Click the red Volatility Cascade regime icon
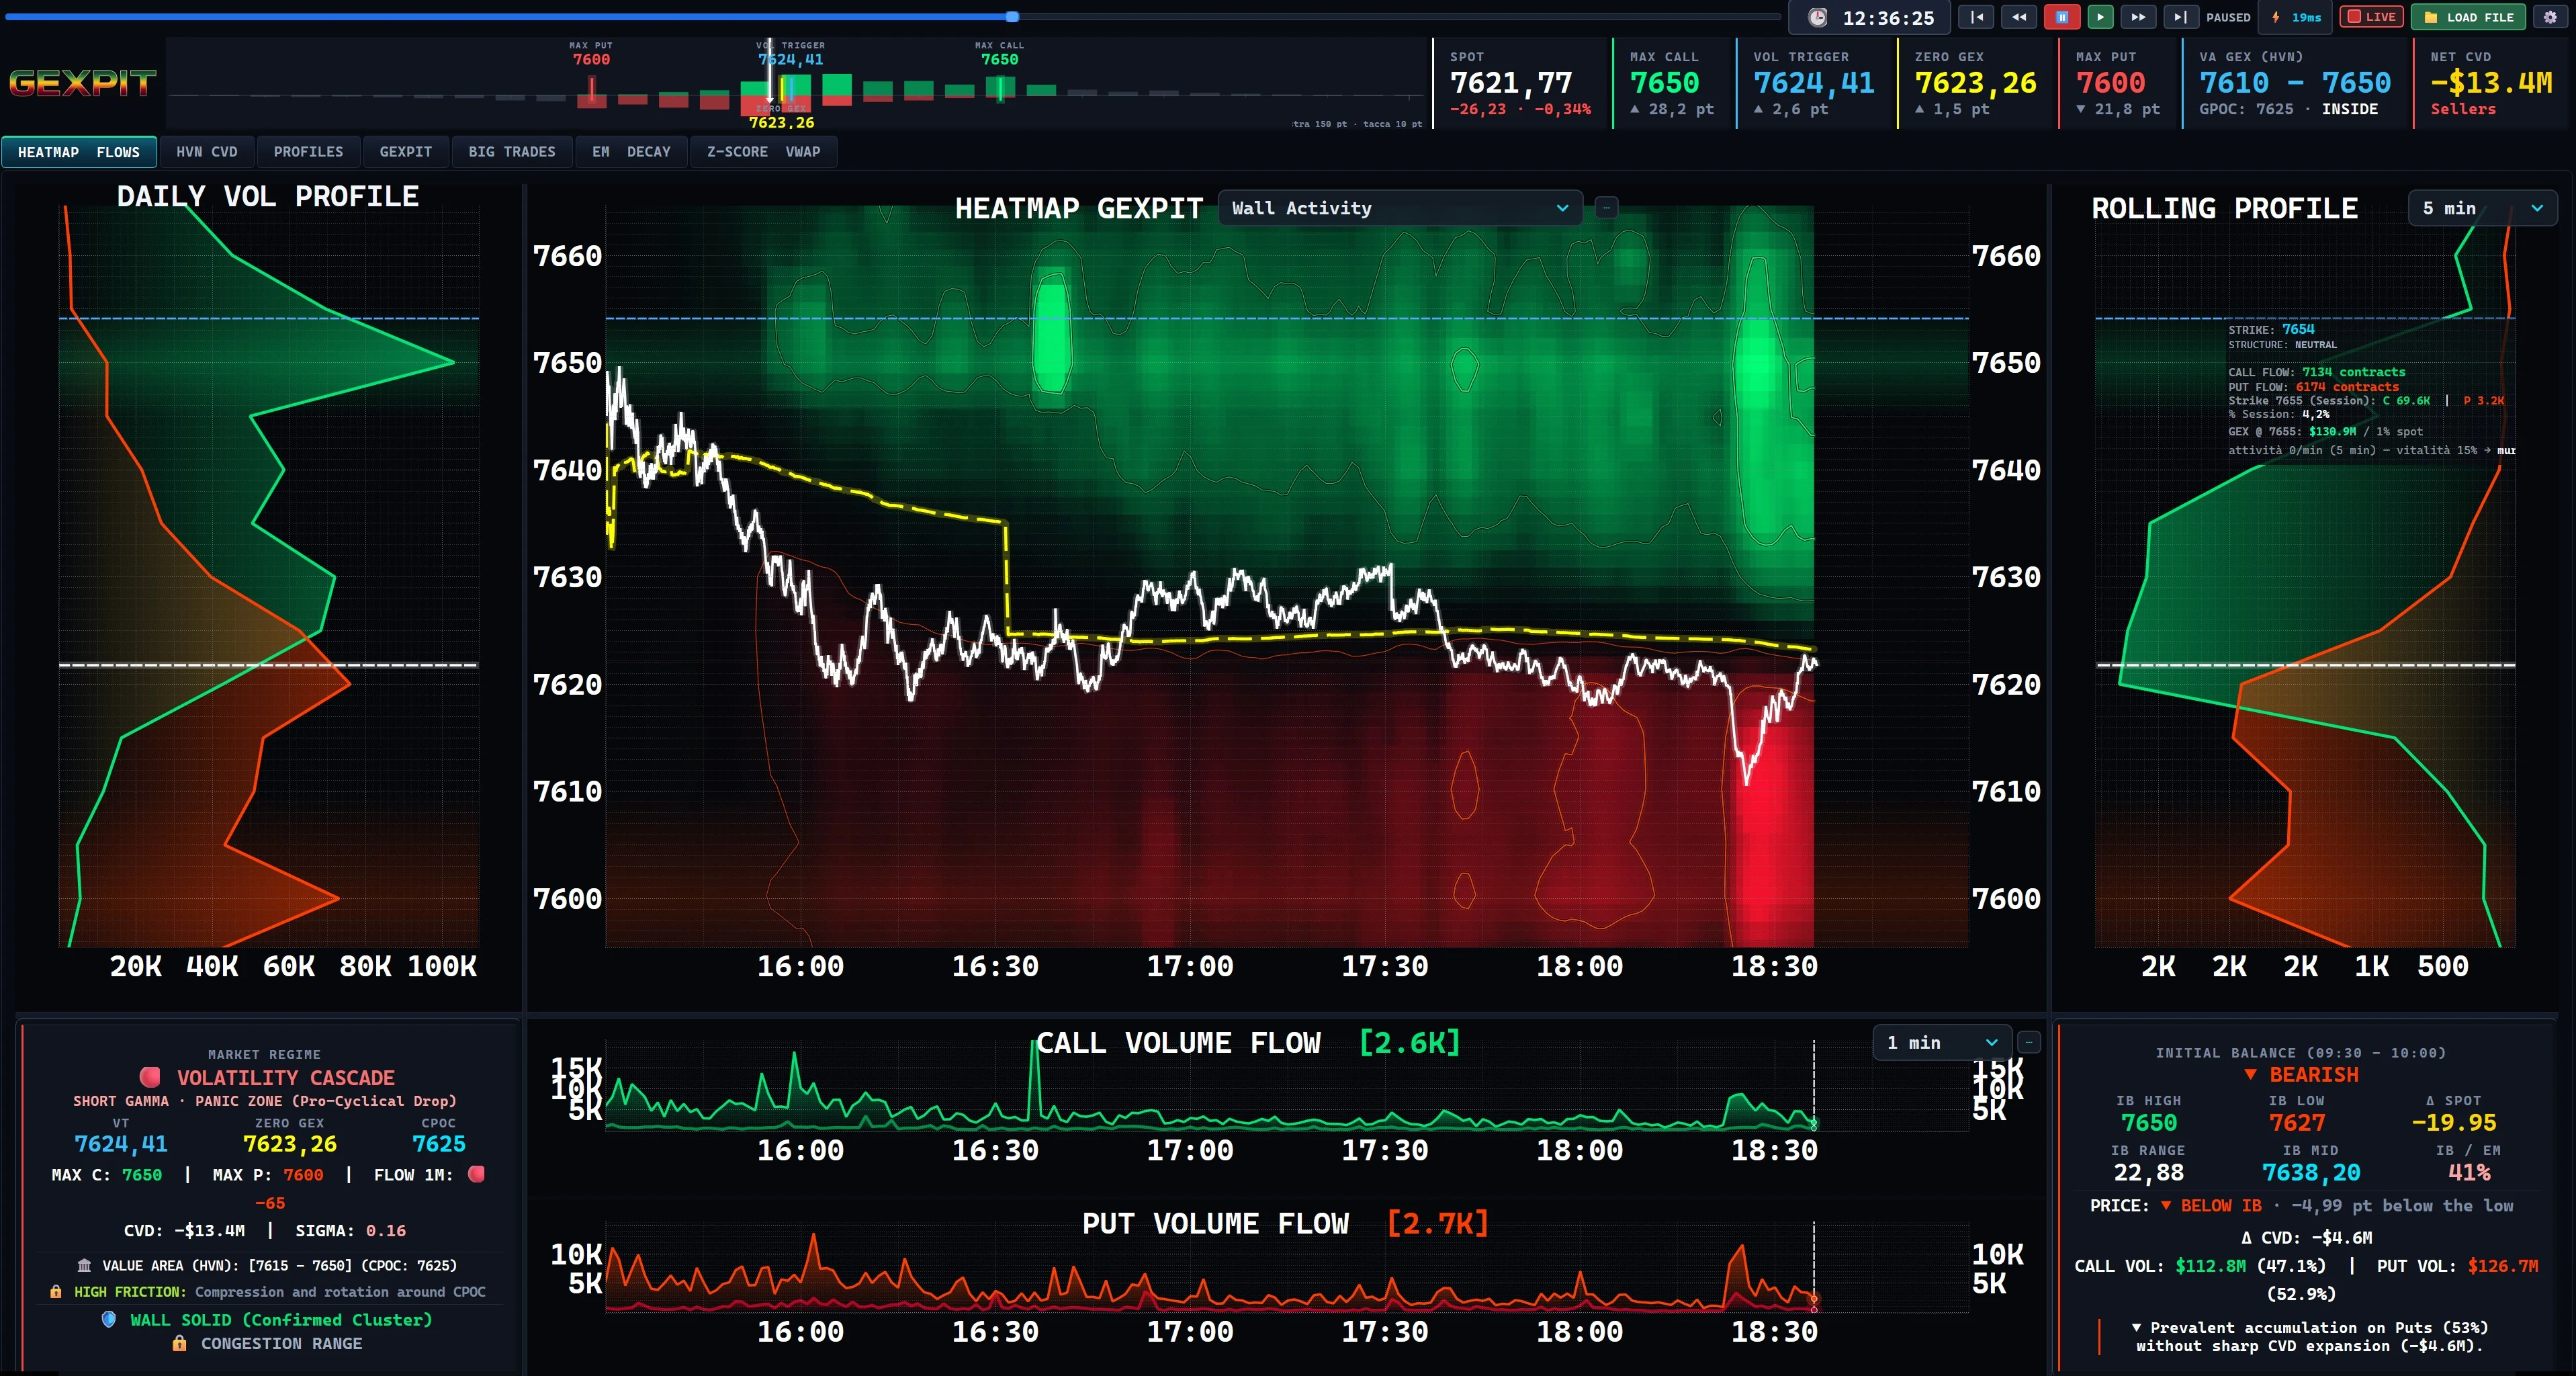Screen dimensions: 2576x1376 [150, 1077]
